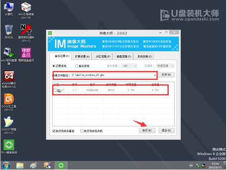Click the 2:1 sequence number cell
The width and height of the screenshot is (227, 170).
tap(75, 90)
